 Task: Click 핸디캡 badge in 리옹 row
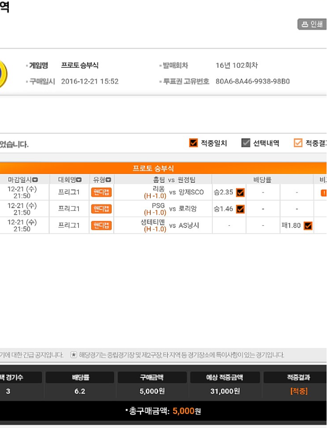point(101,193)
